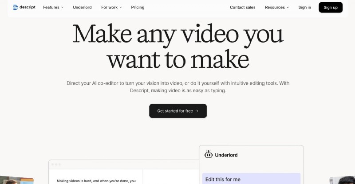Click the Descript logo icon
Viewport: 355px width, 184px height.
click(16, 7)
